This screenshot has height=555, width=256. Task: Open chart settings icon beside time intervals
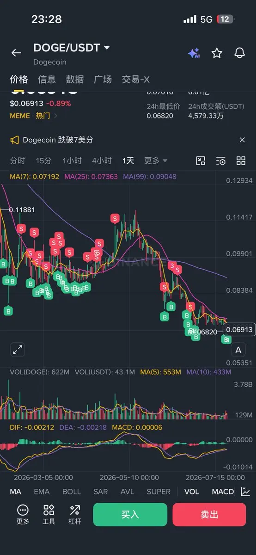[221, 161]
